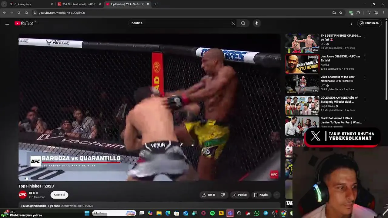
Task: Open File Explorer from the taskbar
Action: point(159,213)
